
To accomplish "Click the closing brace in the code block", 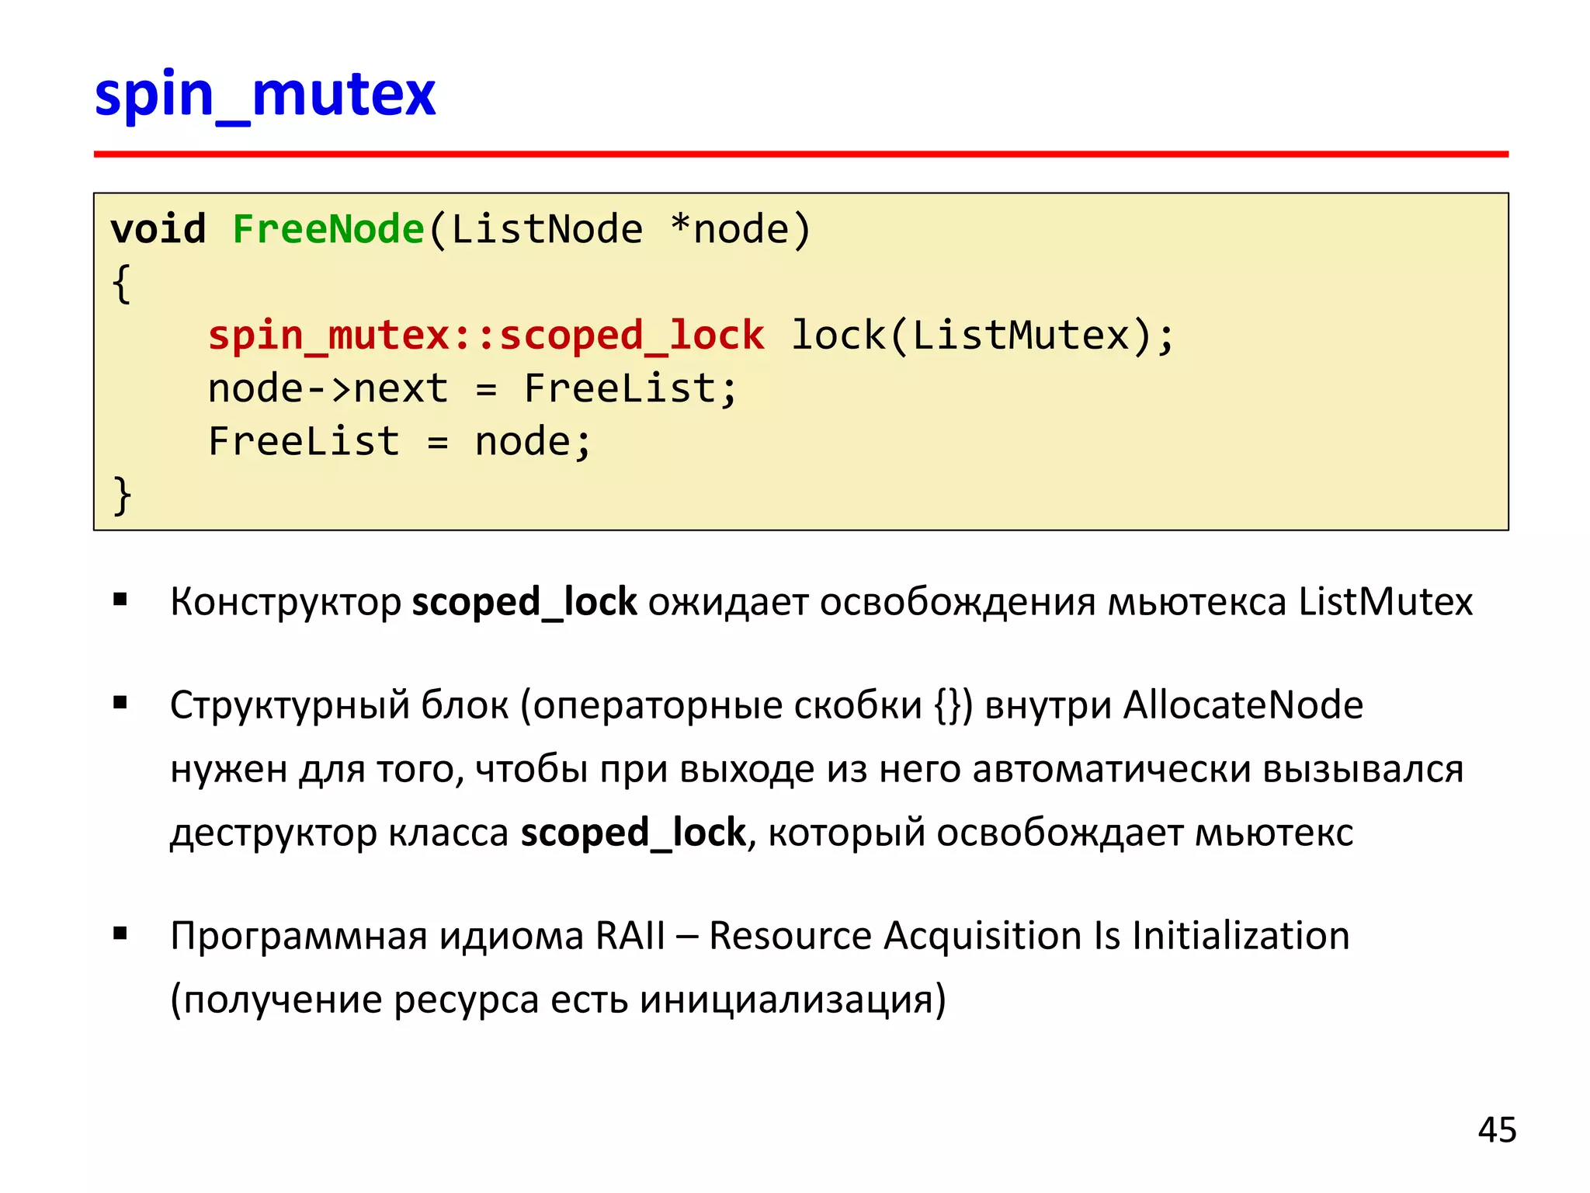I will click(122, 496).
